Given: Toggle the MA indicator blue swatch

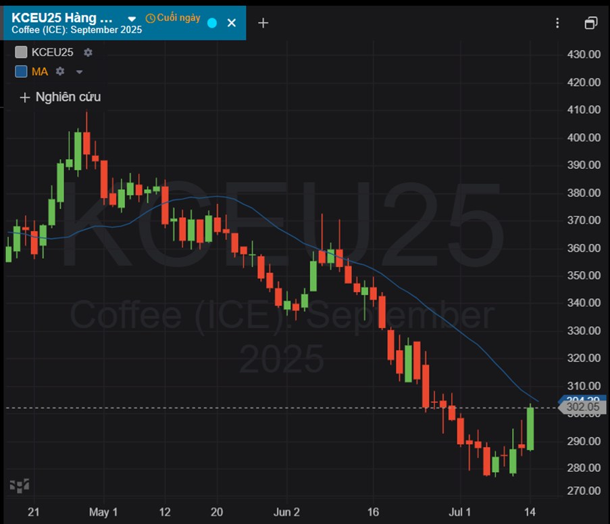Looking at the screenshot, I should coord(21,72).
